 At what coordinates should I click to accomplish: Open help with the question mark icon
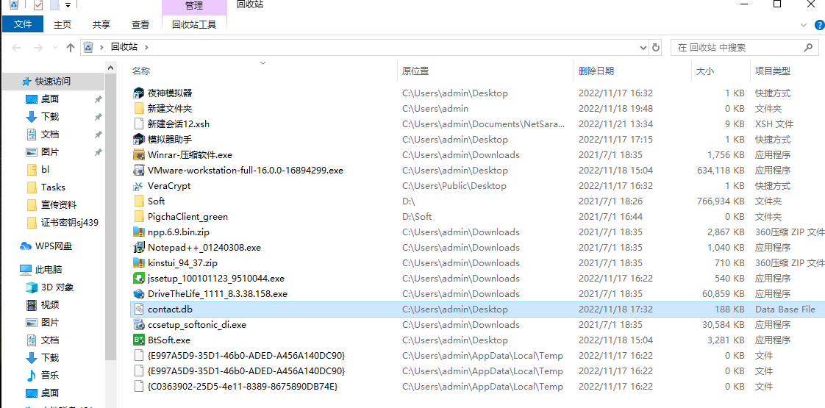818,24
